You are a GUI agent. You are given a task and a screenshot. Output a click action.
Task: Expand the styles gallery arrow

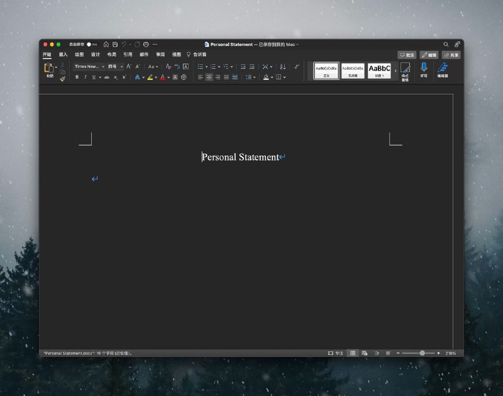coord(395,71)
